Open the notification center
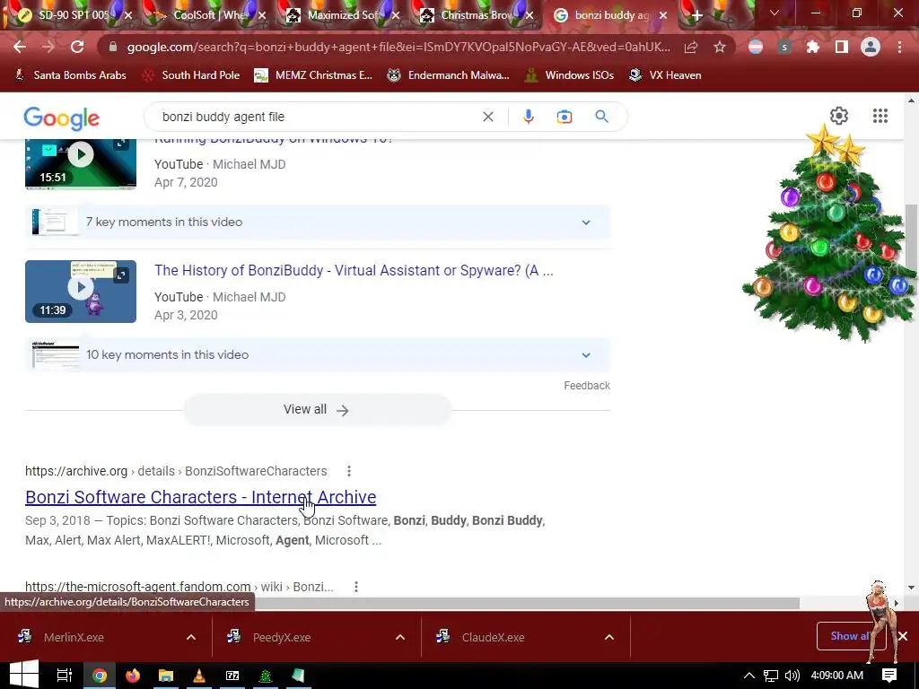The height and width of the screenshot is (689, 919). click(889, 676)
